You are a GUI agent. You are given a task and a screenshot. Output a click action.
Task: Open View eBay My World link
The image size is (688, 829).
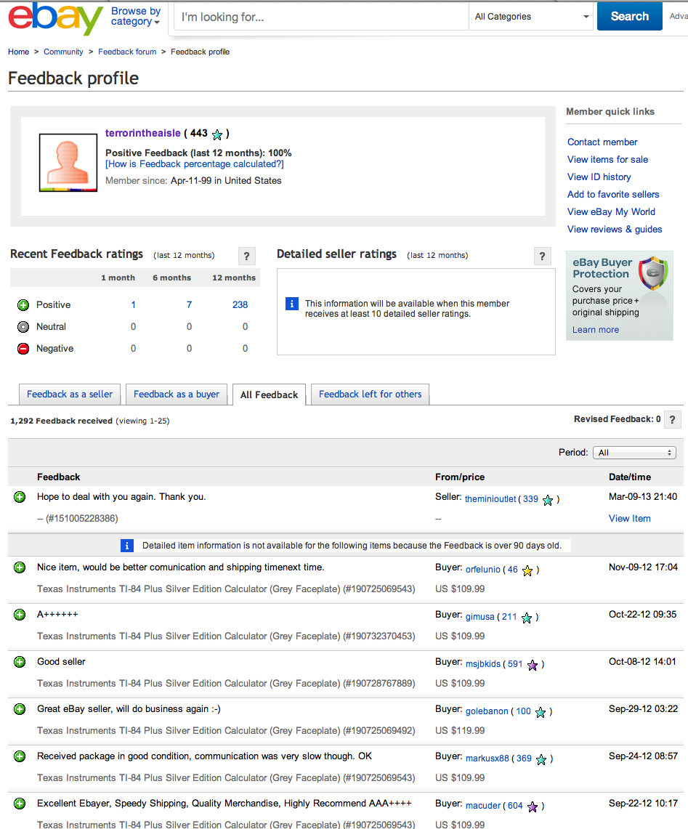611,212
